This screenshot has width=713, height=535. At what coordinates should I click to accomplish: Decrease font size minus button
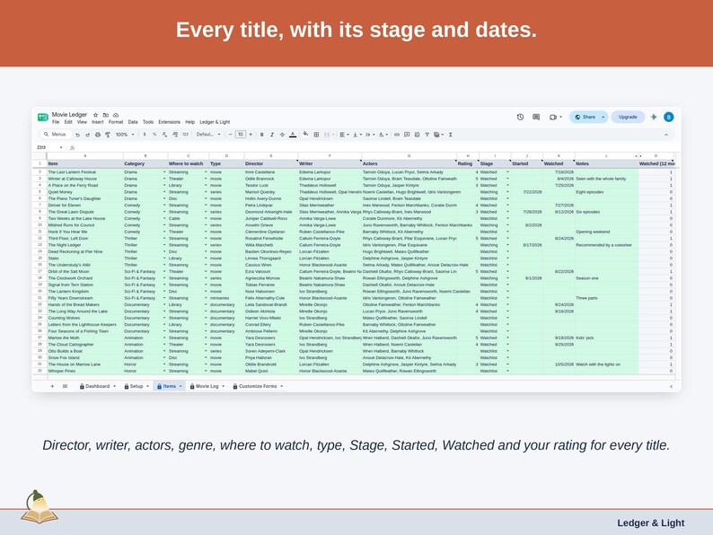tap(231, 135)
